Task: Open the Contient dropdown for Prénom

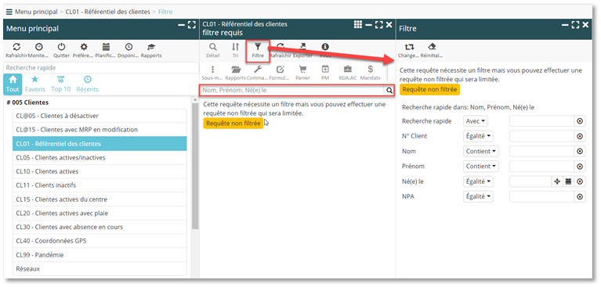Action: [480, 167]
